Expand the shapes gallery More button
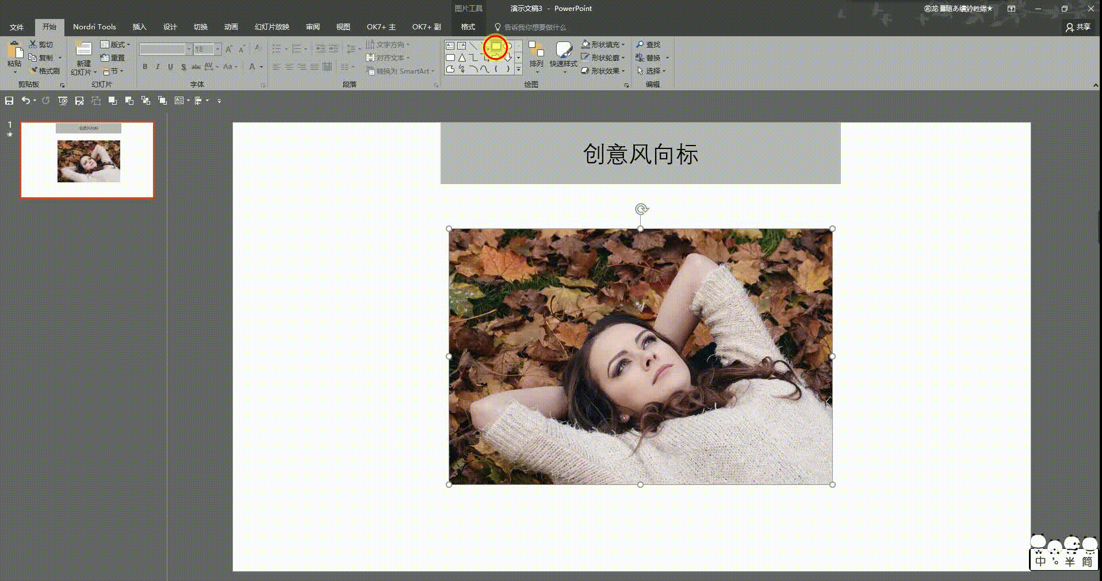1102x581 pixels. click(518, 70)
